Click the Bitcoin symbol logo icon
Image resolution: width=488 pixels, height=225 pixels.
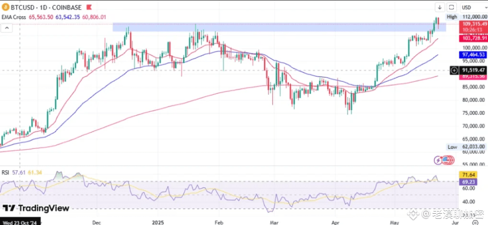pos(5,7)
